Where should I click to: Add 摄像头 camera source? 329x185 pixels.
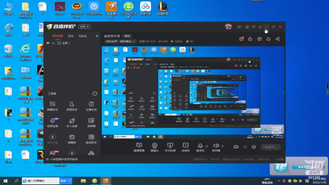pos(155,147)
